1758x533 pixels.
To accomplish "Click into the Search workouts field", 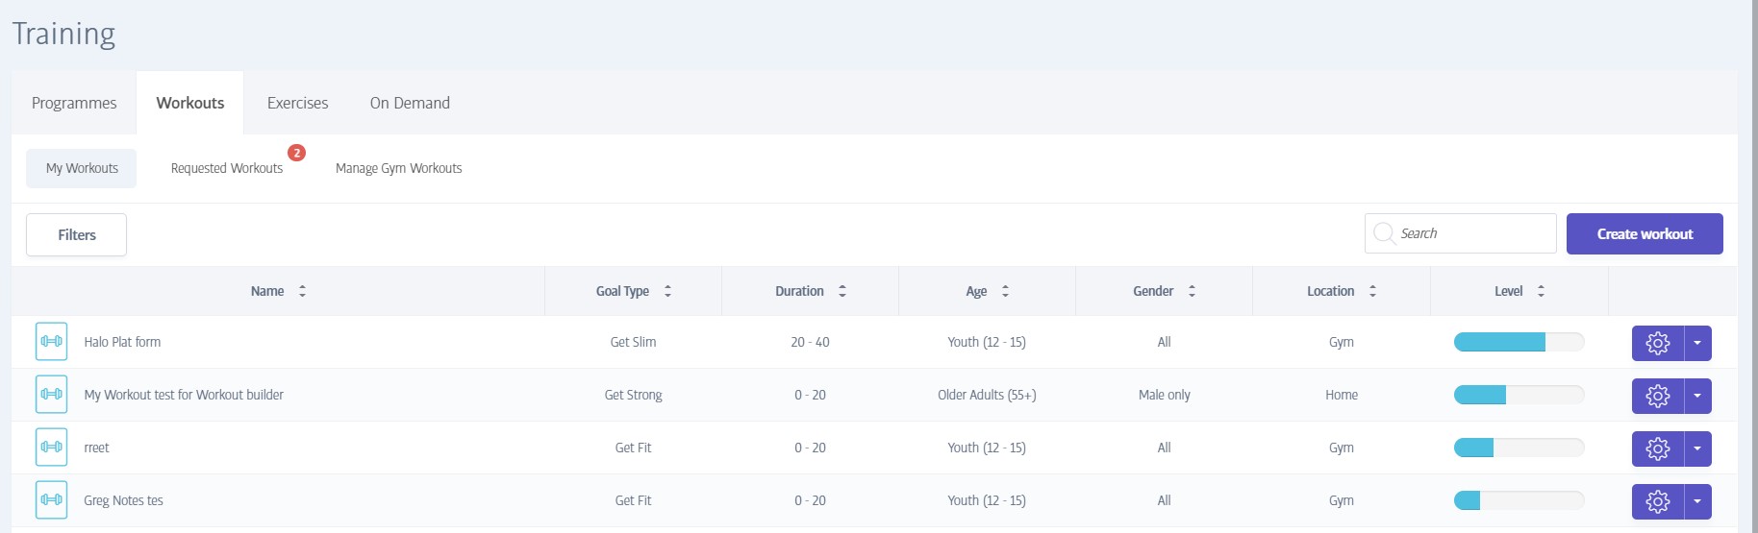I will (x=1460, y=233).
